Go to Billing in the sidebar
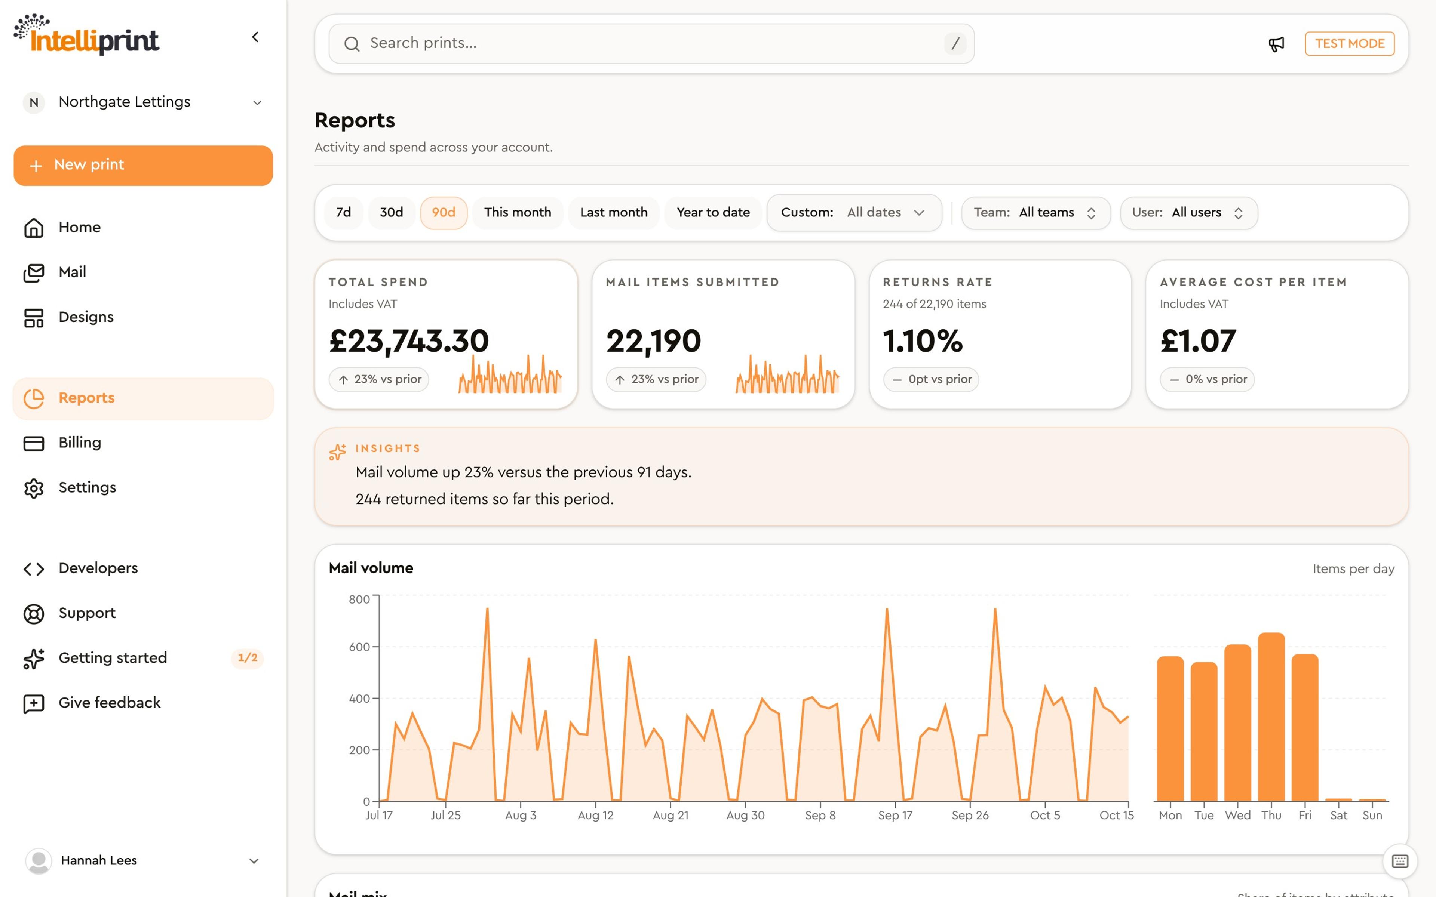Screen dimensions: 1436x897 pyautogui.click(x=143, y=443)
